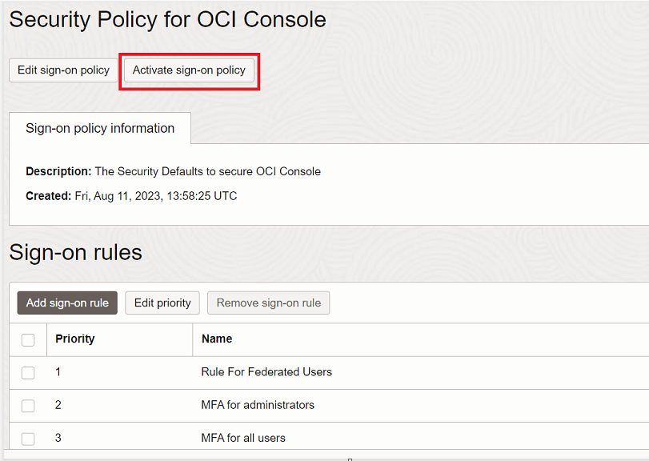
Task: Check the box for Rule For Federated Users
Action: click(x=28, y=372)
